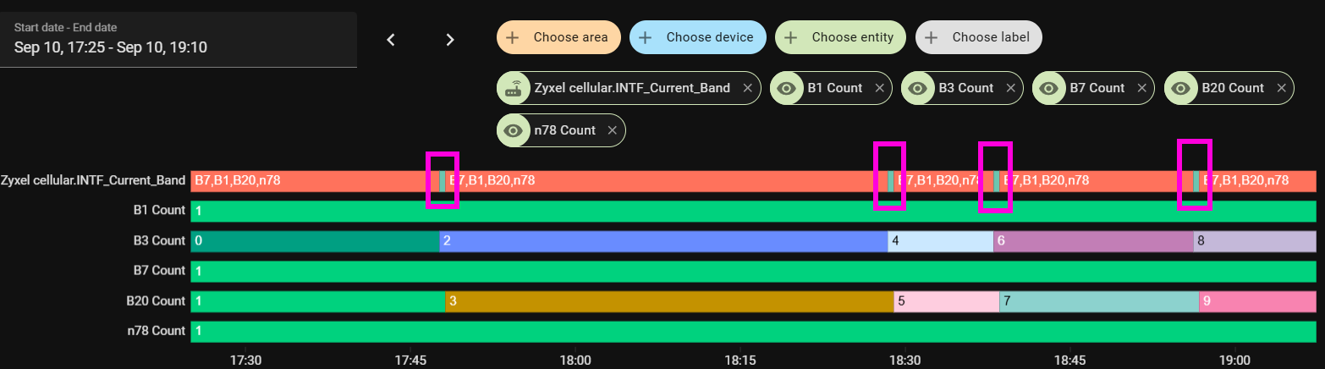The width and height of the screenshot is (1325, 369).
Task: Click the eye icon on B1 Count
Action: coord(787,88)
